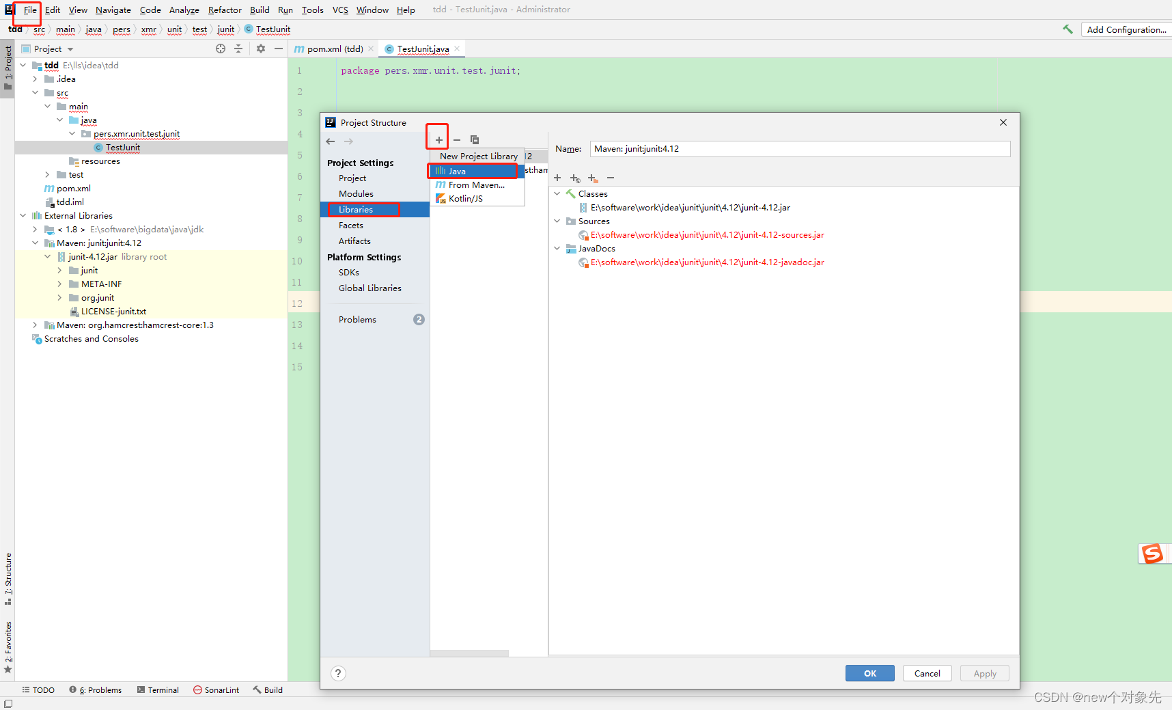Open the 6: Problems tool window
This screenshot has height=710, width=1172.
(95, 690)
